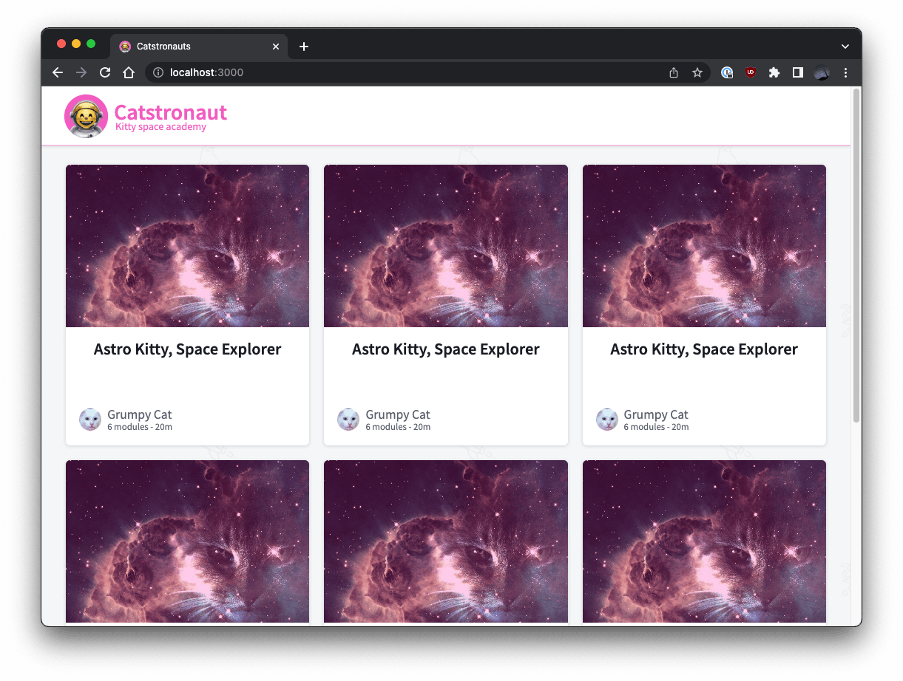Close the Catstronauts tab
The image size is (903, 681).
coord(276,47)
